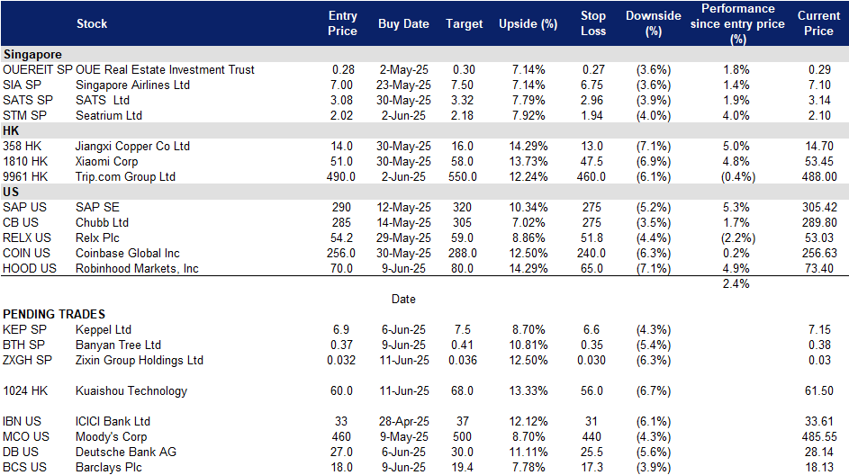The height and width of the screenshot is (475, 849).
Task: Click Relx performance value (2.2%)
Action: (737, 237)
